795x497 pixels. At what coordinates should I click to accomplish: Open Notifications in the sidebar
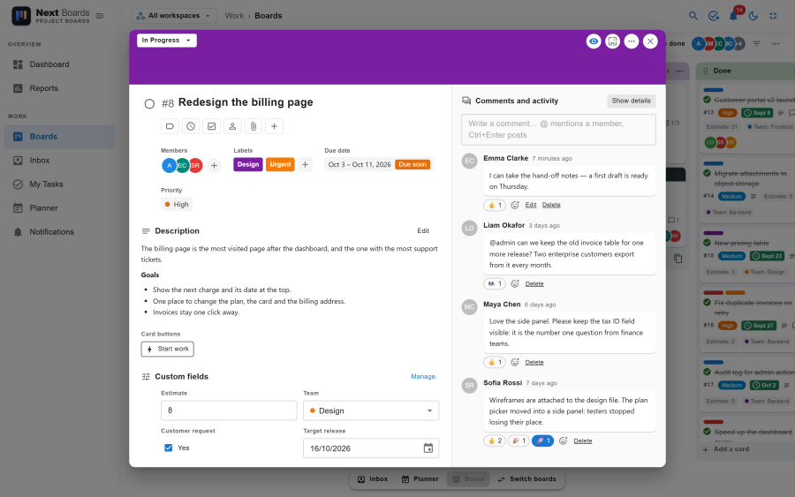click(x=60, y=231)
